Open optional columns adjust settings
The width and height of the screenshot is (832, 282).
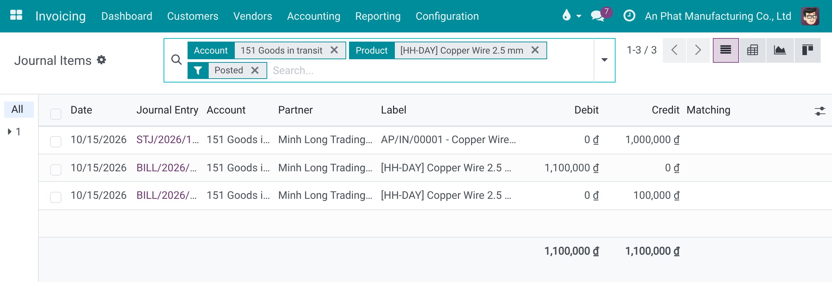coord(820,111)
